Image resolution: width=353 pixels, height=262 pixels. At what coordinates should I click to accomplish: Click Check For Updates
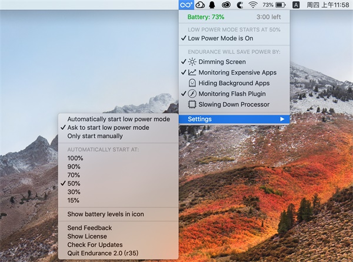point(118,245)
